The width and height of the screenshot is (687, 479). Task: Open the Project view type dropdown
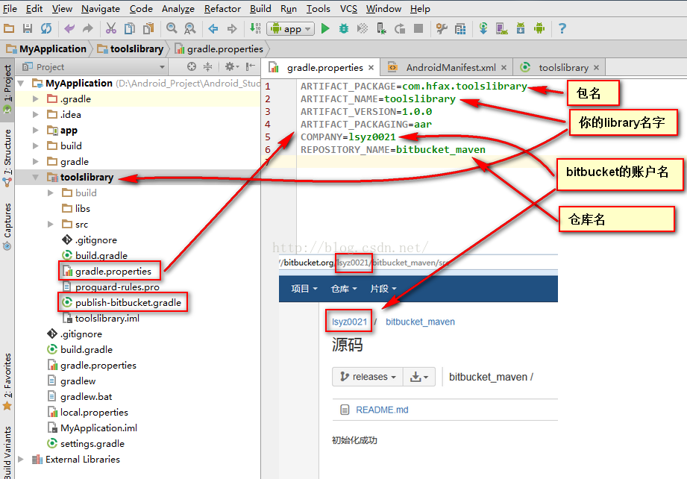94,67
